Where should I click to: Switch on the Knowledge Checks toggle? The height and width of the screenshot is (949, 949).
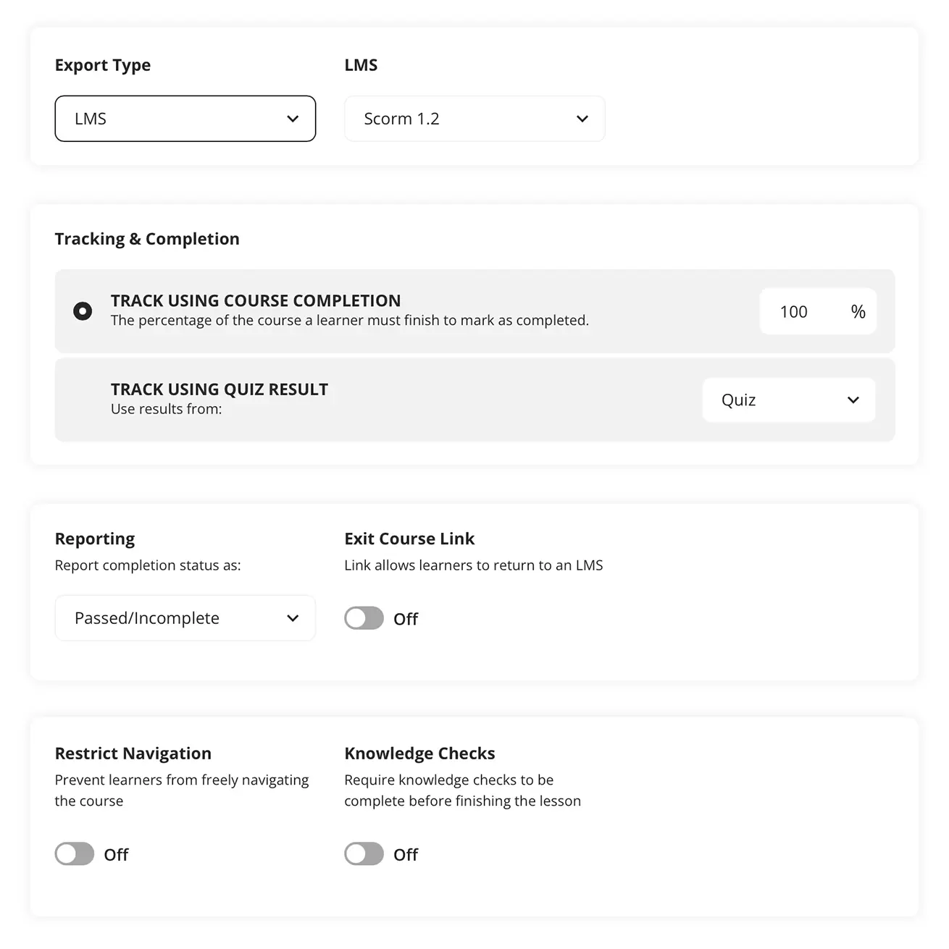pos(364,854)
